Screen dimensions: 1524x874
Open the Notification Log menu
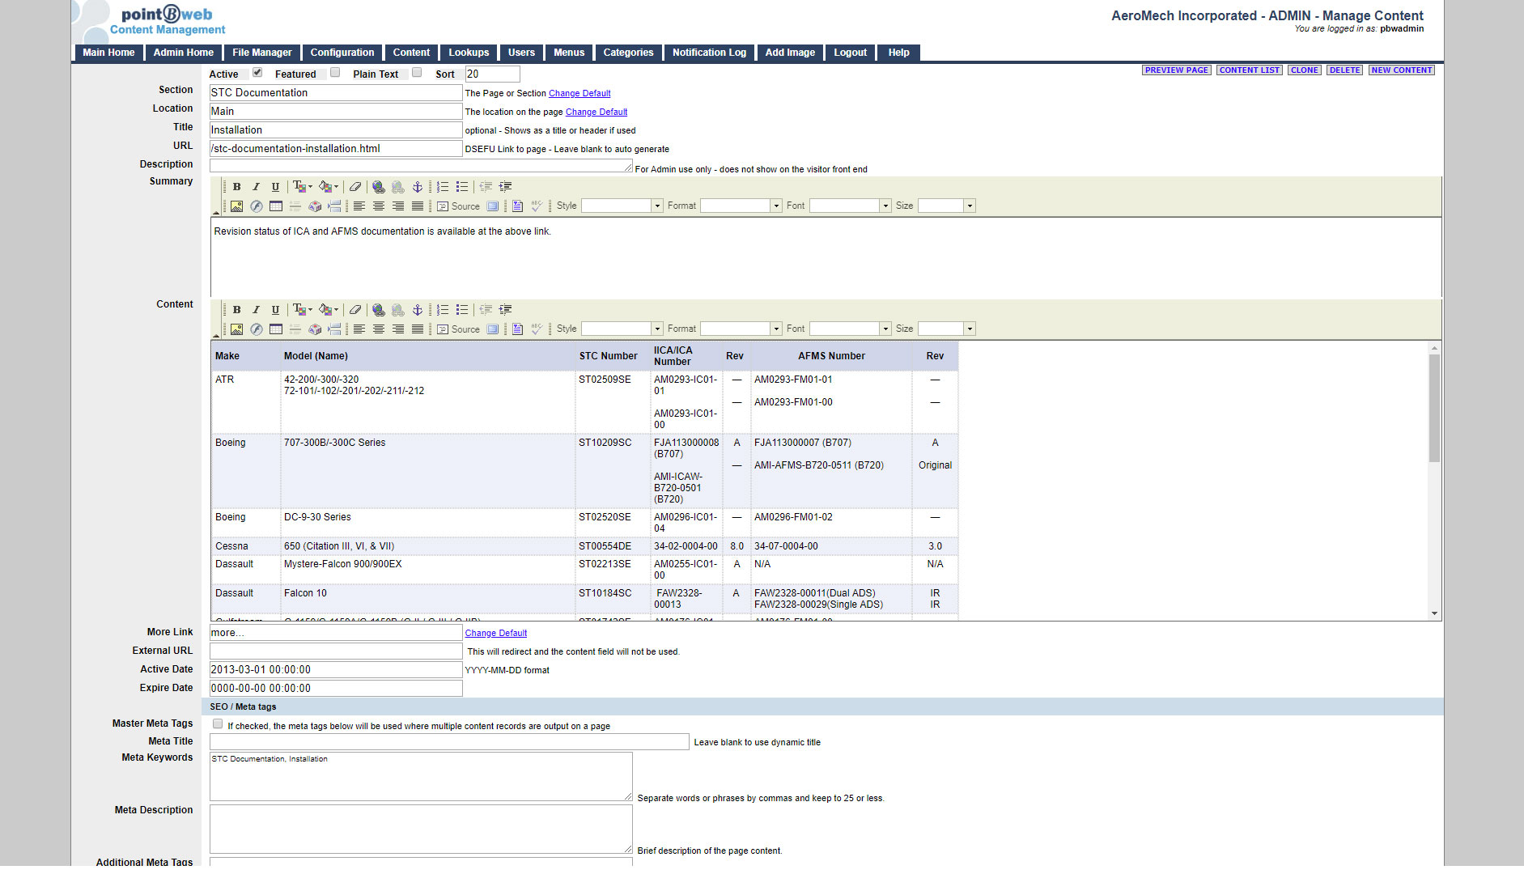[x=710, y=53]
